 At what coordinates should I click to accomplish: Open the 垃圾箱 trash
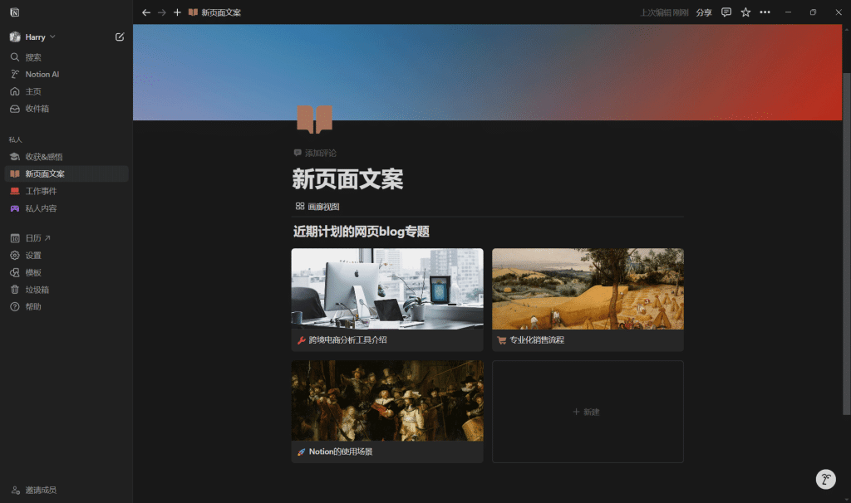(66, 290)
